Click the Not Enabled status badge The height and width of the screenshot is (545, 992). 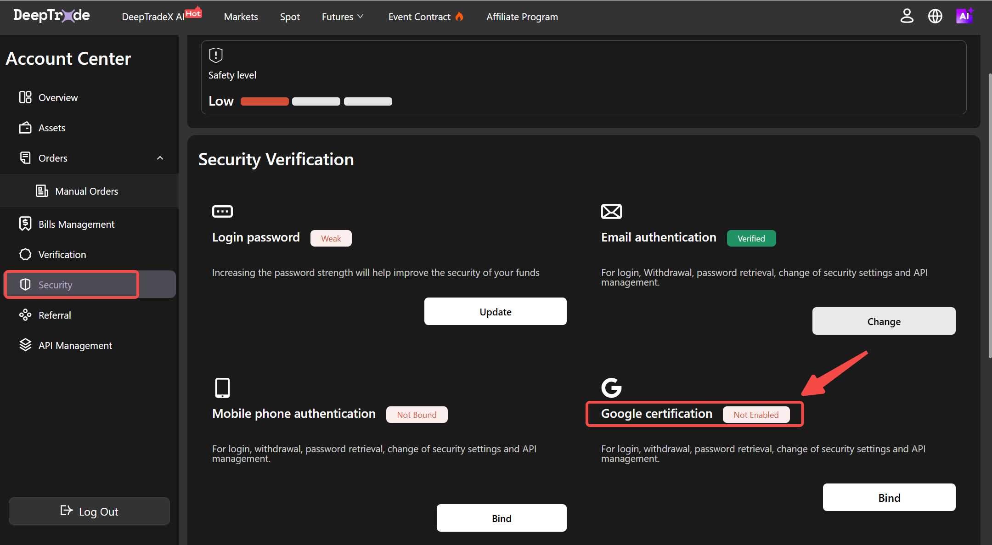coord(756,415)
